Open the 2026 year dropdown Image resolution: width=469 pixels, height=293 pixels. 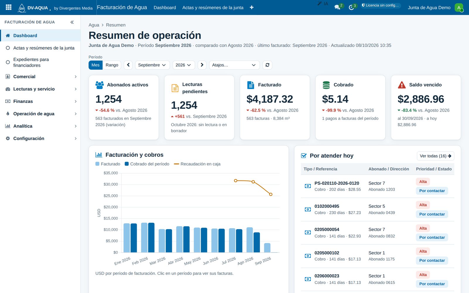point(184,65)
